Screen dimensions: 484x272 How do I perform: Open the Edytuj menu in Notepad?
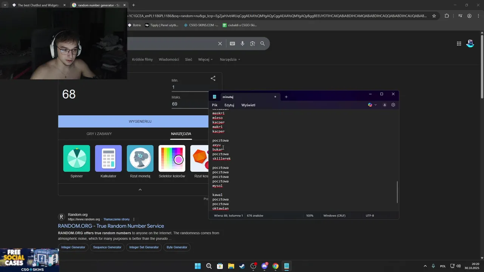point(229,105)
